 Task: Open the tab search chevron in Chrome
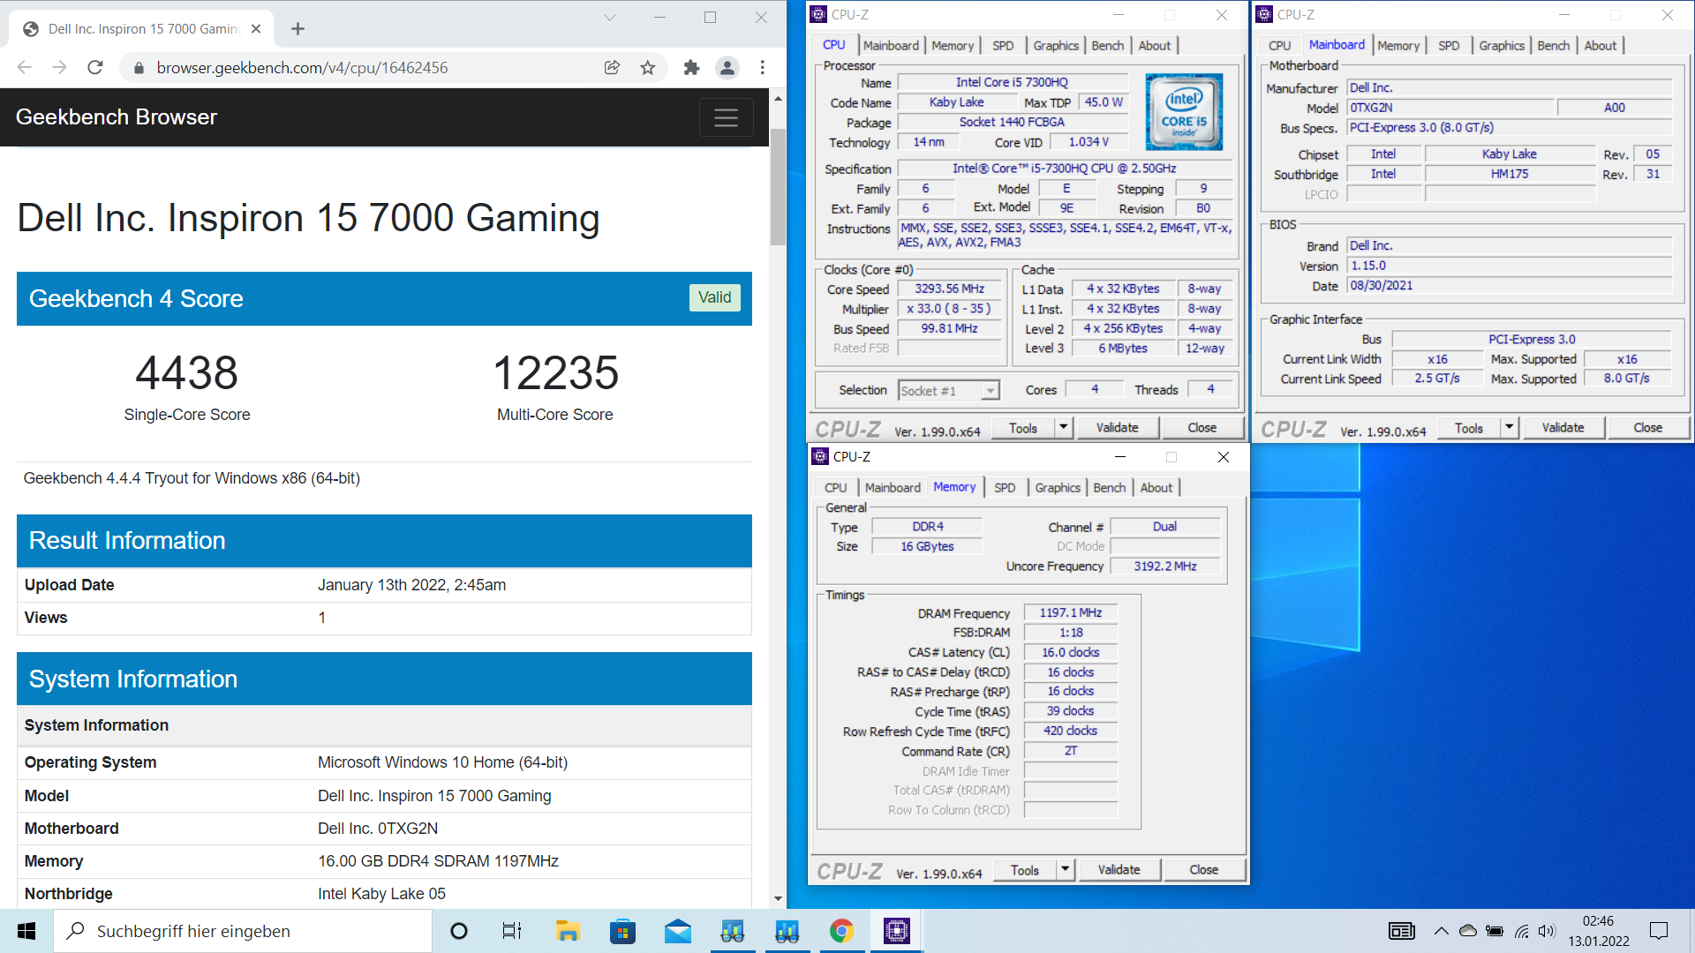pyautogui.click(x=609, y=17)
